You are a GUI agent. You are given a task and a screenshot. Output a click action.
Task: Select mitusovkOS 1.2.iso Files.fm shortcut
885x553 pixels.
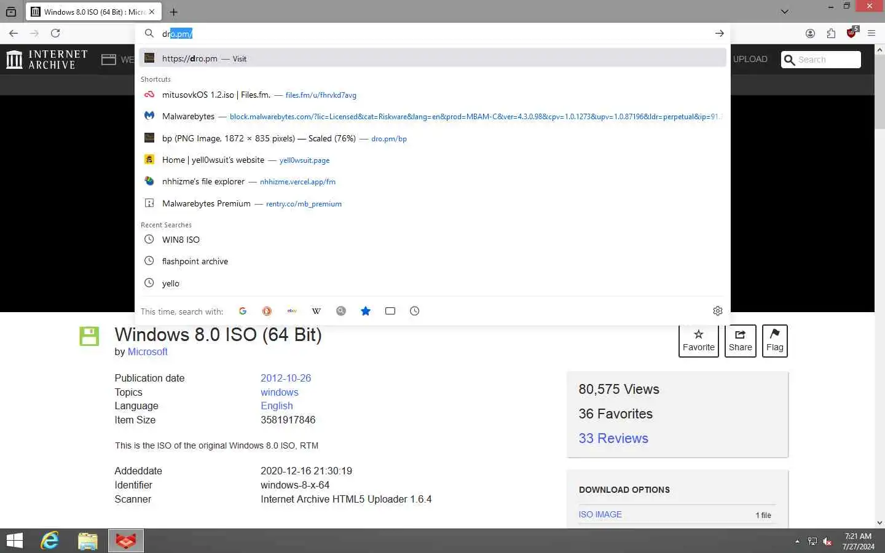433,95
